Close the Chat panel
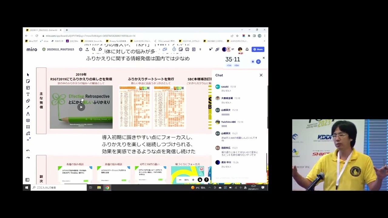 (x=261, y=75)
